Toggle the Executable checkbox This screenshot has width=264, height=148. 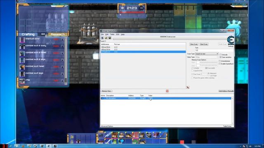(206, 68)
